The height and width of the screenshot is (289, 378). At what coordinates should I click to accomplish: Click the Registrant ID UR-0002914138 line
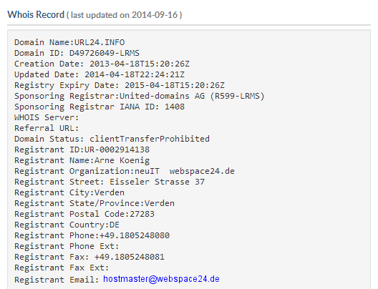click(82, 150)
